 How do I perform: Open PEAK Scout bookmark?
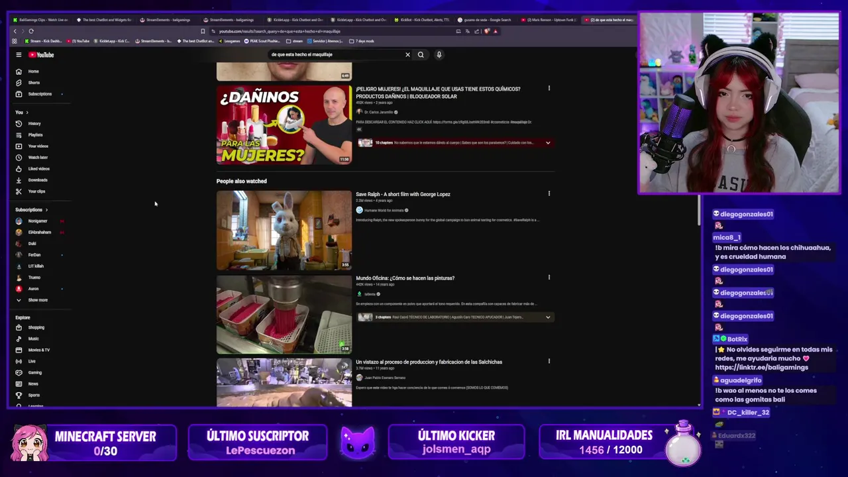pyautogui.click(x=264, y=41)
